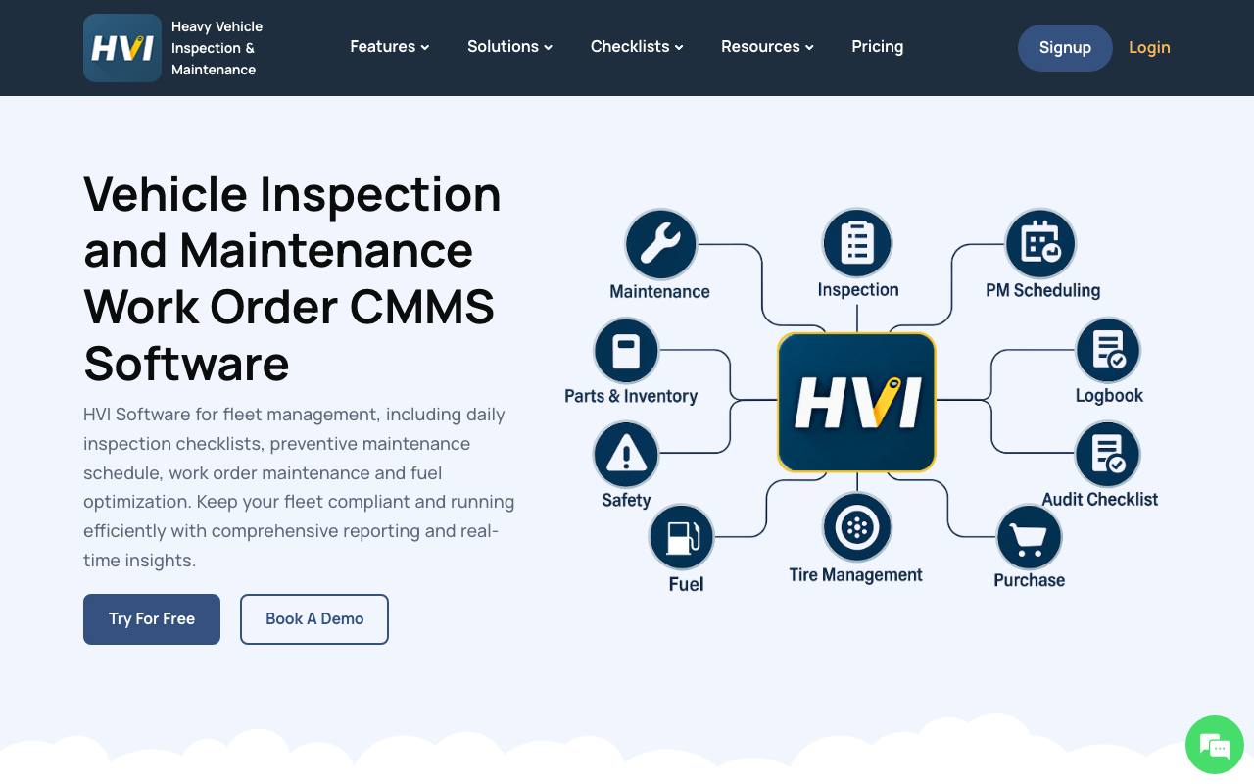Click the Inspection clipboard icon
The image size is (1254, 784).
(x=857, y=242)
